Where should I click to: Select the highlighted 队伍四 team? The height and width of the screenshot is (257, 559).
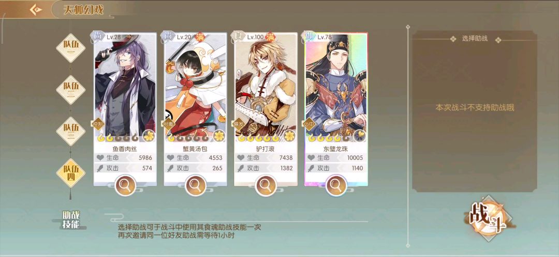(70, 173)
